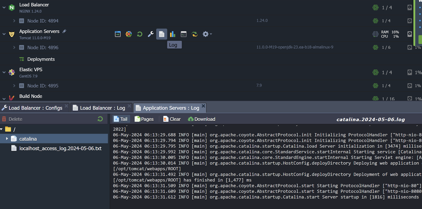Open localhost_access_log.2024-05-06.txt file
Screen dimensions: 422x209
(x=60, y=148)
